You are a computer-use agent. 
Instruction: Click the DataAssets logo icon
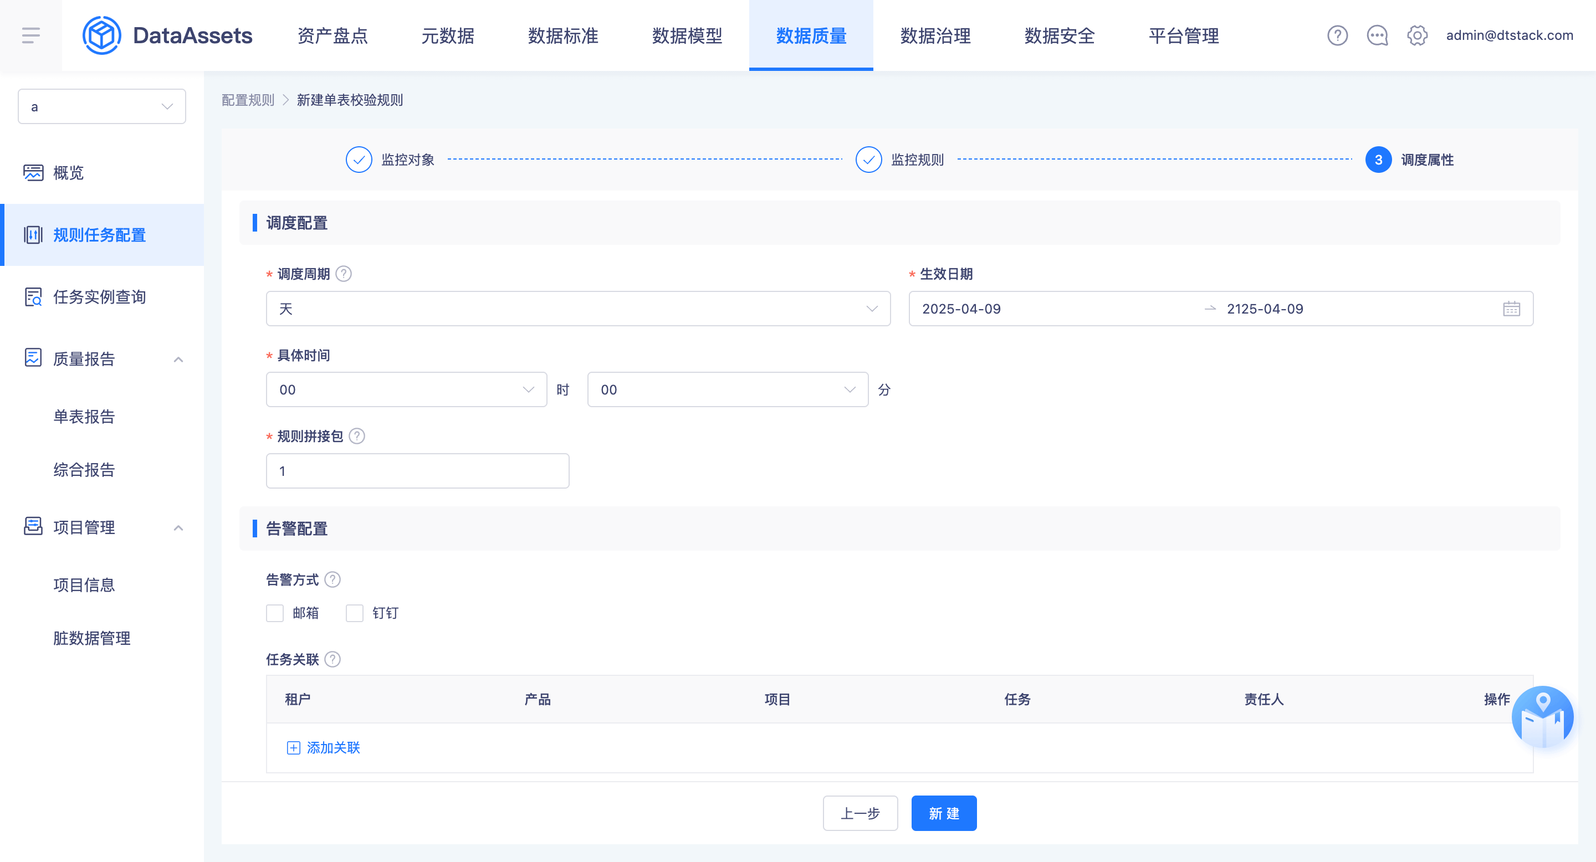[101, 35]
